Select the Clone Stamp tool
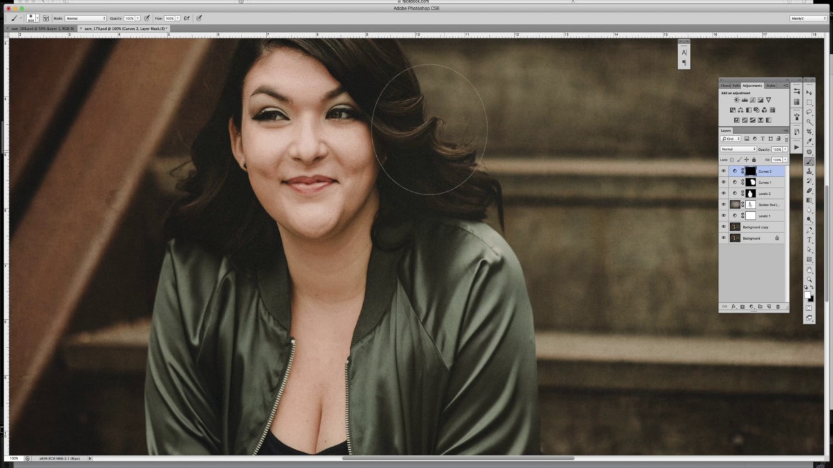 (x=810, y=171)
